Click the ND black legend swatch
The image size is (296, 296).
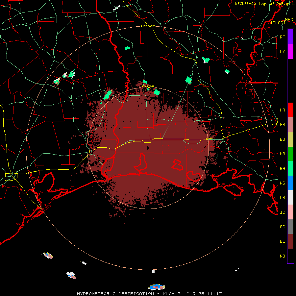[290, 256]
